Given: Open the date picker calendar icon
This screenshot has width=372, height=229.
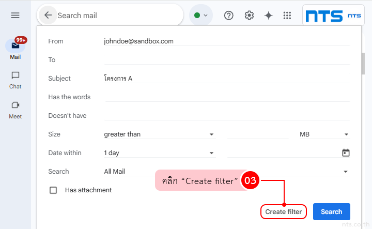Looking at the screenshot, I should 346,153.
